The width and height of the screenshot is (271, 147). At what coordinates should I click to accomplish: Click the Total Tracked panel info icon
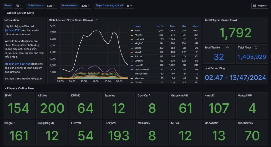227,48
